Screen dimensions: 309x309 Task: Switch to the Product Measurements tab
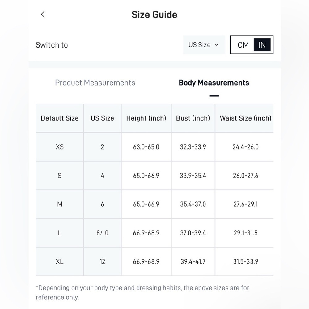[95, 83]
